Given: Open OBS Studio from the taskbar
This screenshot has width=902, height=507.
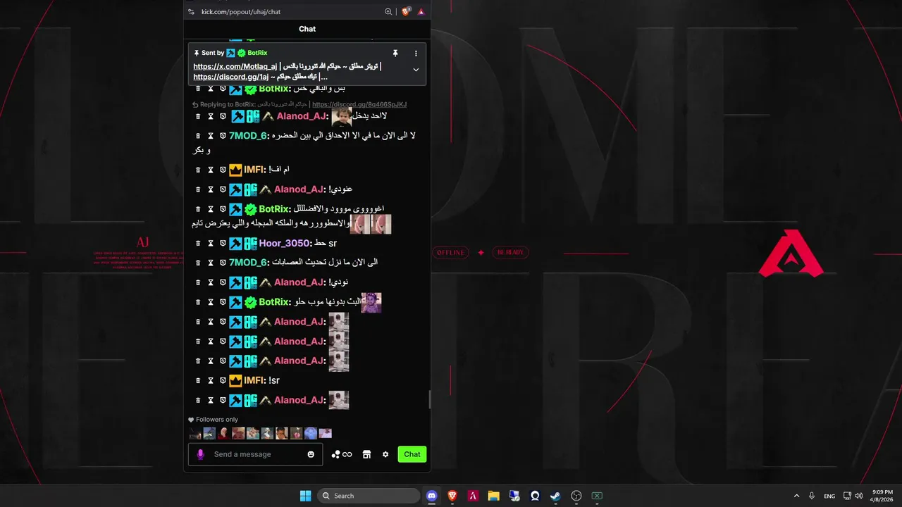Looking at the screenshot, I should pyautogui.click(x=576, y=496).
